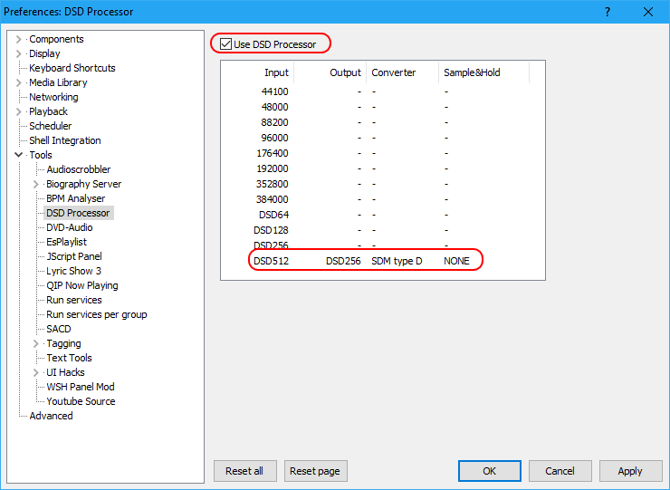Go to the Advanced preferences page
The image size is (670, 490).
[51, 416]
